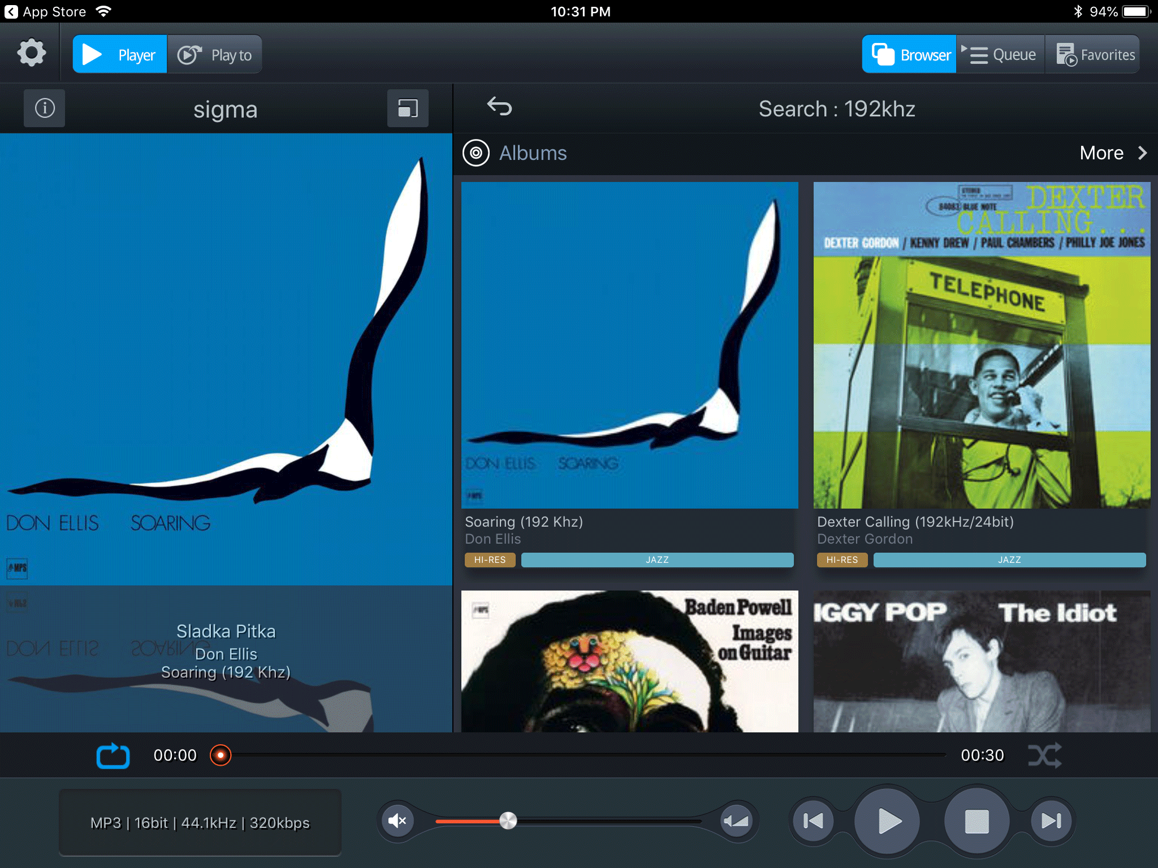
Task: Tap the resize player panel icon
Action: click(x=408, y=108)
